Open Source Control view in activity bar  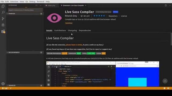click(x=3, y=19)
